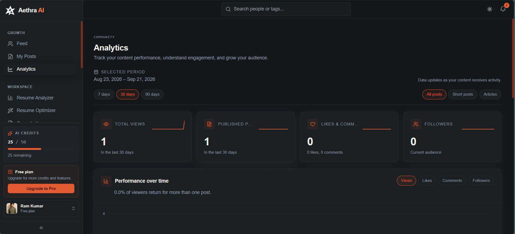This screenshot has height=234, width=515.
Task: Click the AI Credits sparkle icon
Action: 10,133
